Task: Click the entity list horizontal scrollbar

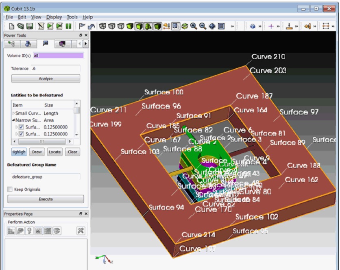Action: 42,142
